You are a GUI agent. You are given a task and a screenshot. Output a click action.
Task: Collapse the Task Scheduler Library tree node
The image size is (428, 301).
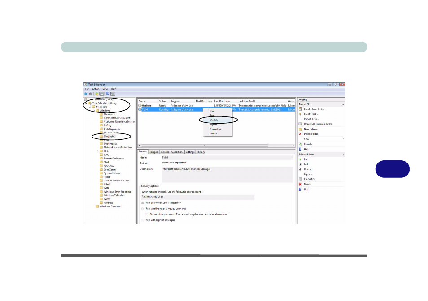86,103
